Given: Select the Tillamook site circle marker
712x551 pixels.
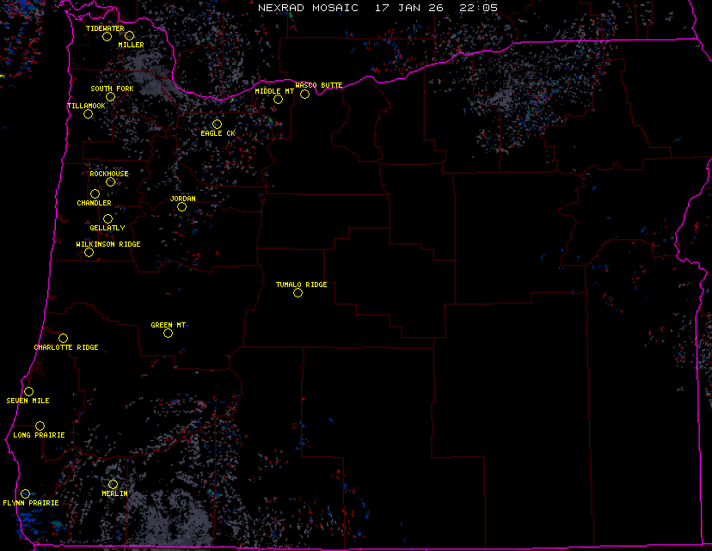Looking at the screenshot, I should pyautogui.click(x=88, y=114).
